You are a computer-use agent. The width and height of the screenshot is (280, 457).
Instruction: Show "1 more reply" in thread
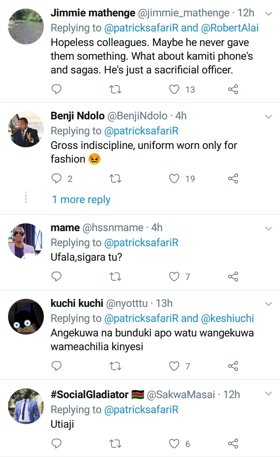coord(81,200)
